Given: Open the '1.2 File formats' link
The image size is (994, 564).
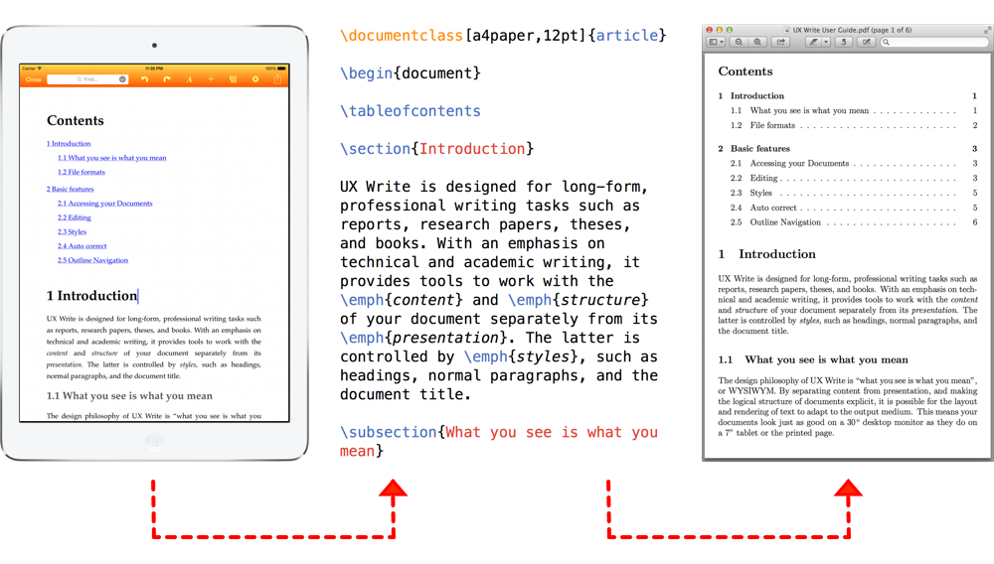Looking at the screenshot, I should [x=82, y=172].
